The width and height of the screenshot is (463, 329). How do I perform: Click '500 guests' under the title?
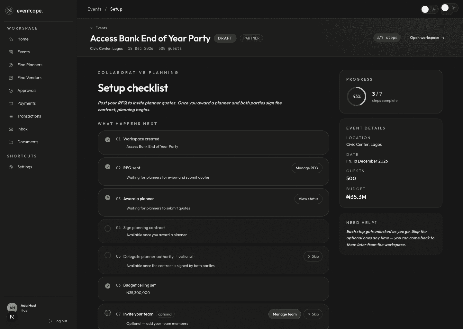[170, 49]
